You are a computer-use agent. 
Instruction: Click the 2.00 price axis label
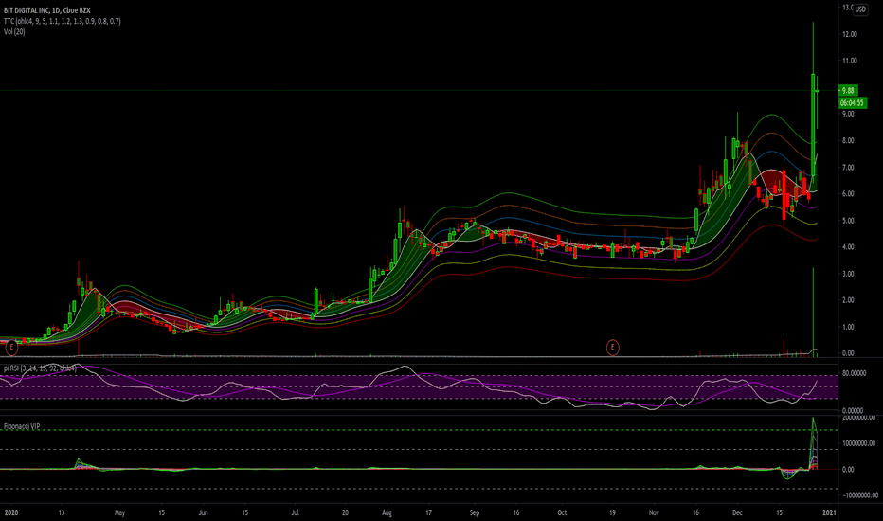pyautogui.click(x=848, y=300)
